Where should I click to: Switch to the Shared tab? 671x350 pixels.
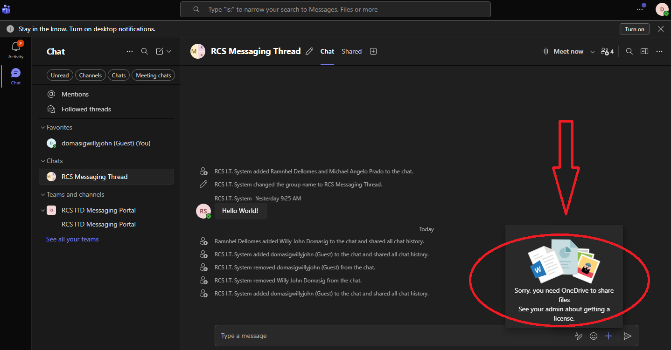(x=351, y=51)
